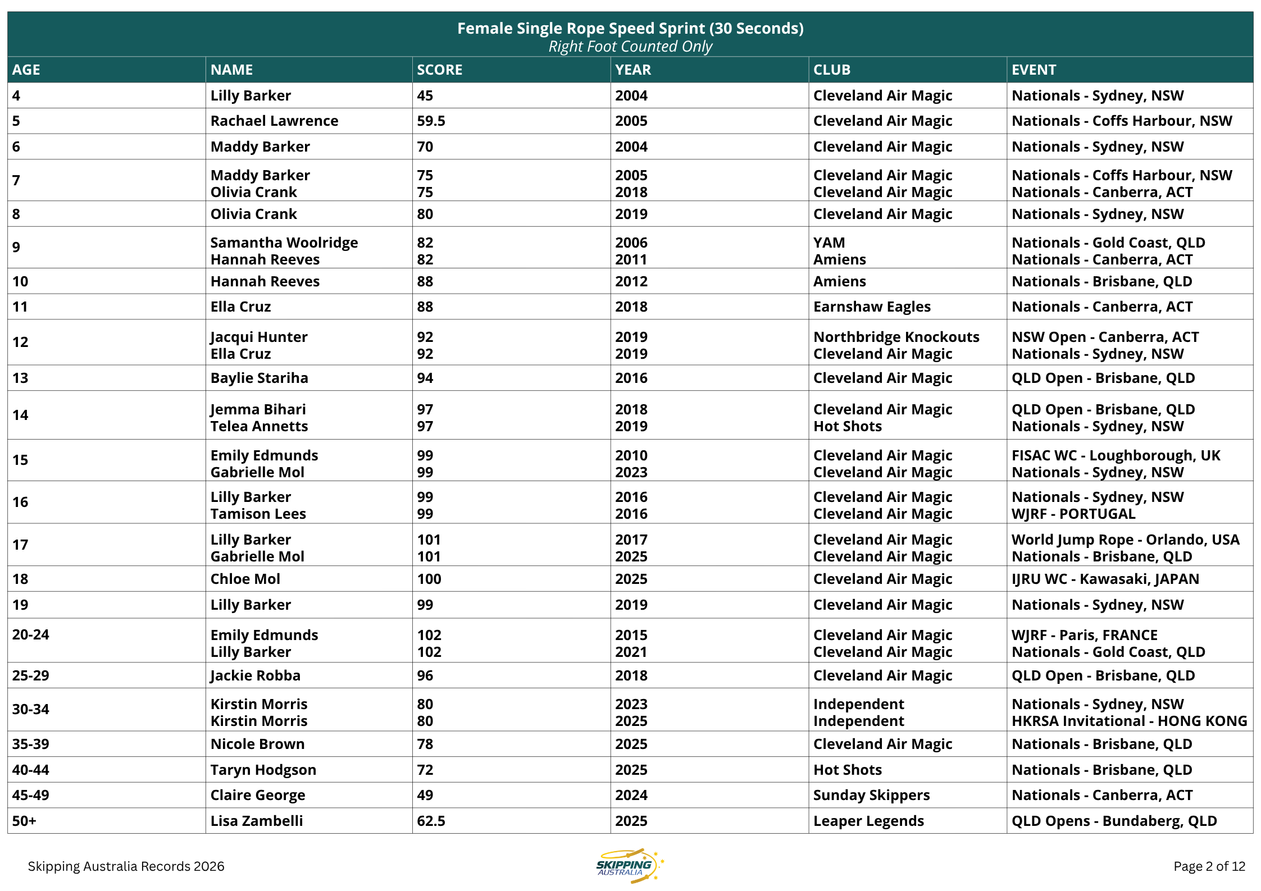Click footer text 'Skipping Australia Records 2026'
This screenshot has height=891, width=1261.
point(126,866)
